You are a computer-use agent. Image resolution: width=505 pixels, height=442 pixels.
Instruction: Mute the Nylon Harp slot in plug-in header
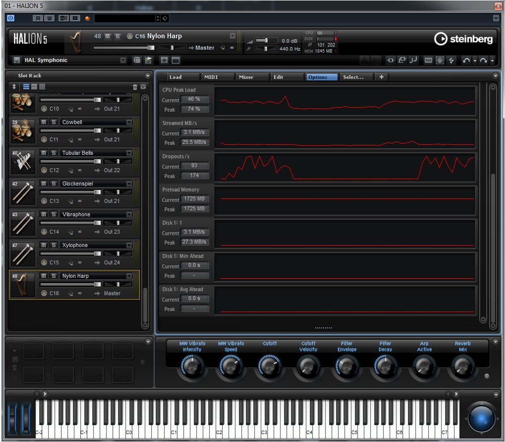click(108, 36)
